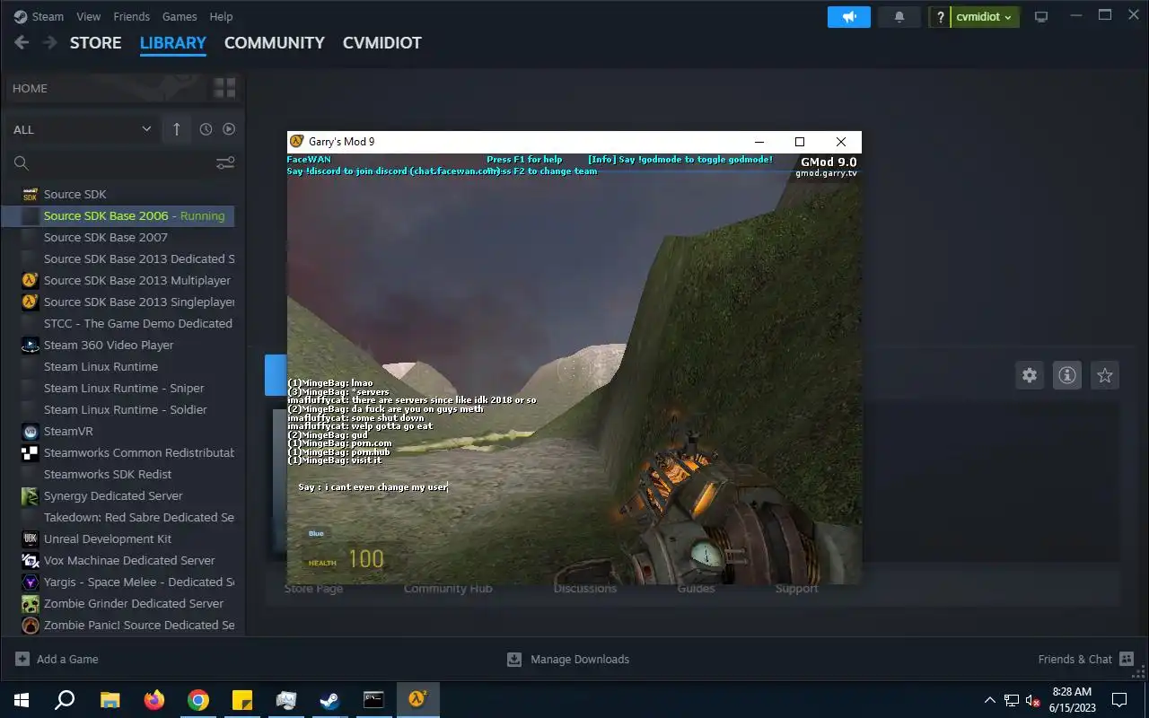Viewport: 1149px width, 718px height.
Task: Toggle the ready-to-play filter
Action: point(229,129)
